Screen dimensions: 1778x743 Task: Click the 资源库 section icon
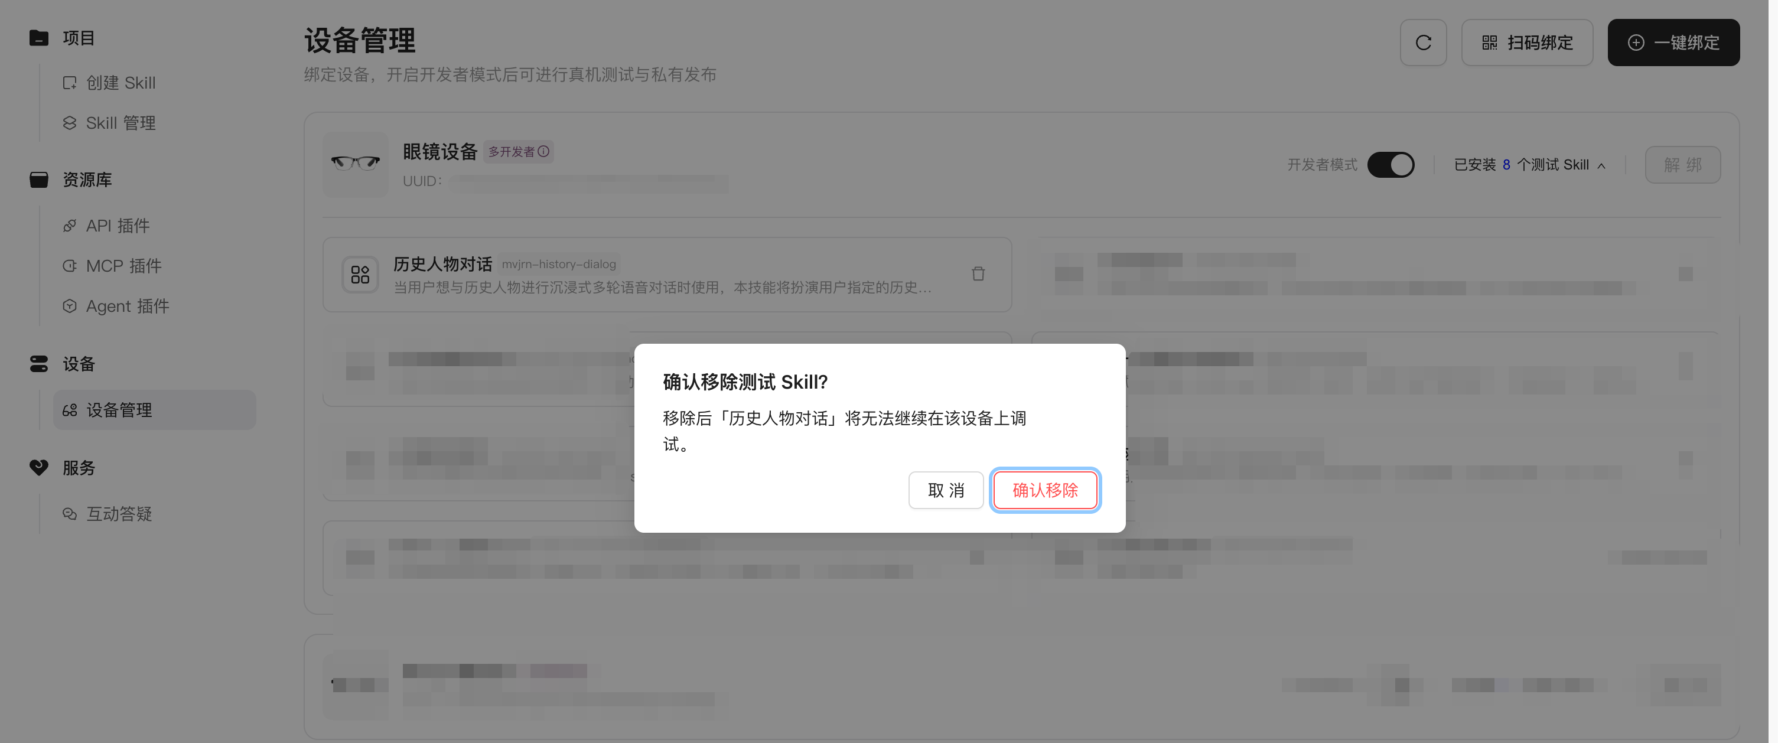[x=38, y=180]
